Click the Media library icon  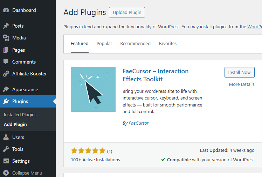6,38
